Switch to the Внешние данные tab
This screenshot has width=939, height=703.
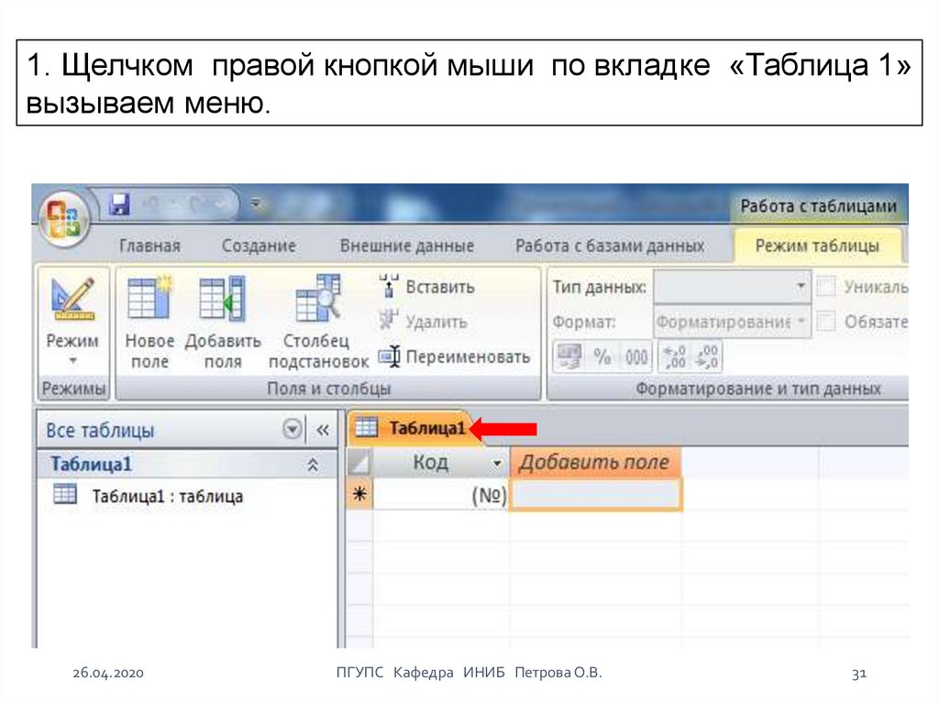tap(406, 246)
